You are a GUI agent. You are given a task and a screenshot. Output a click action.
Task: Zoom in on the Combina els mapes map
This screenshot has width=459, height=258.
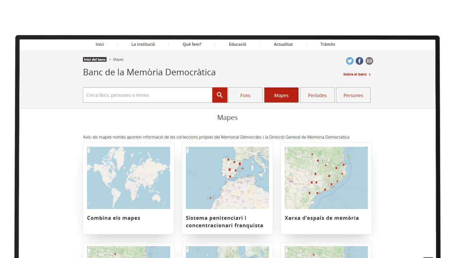[88, 149]
